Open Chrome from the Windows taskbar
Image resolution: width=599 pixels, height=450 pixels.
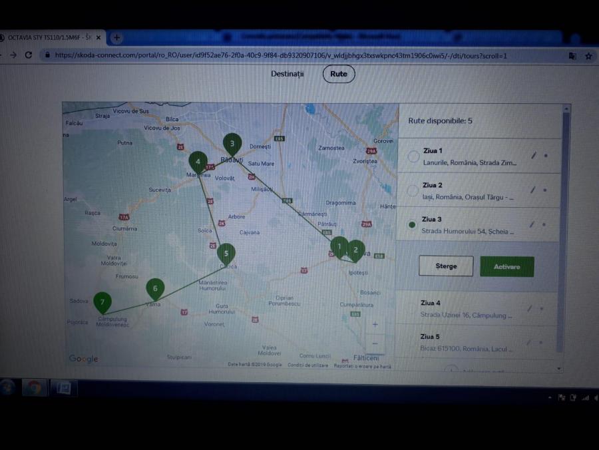coord(35,388)
